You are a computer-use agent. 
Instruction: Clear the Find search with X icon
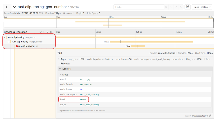pyautogui.click(x=181, y=7)
